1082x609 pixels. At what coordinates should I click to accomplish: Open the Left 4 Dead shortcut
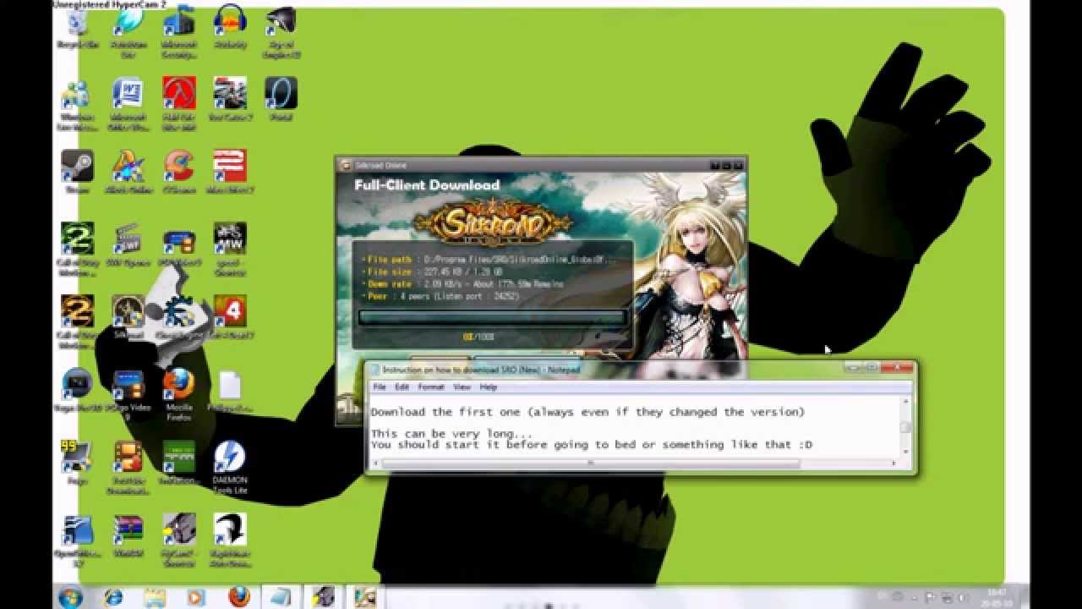tap(230, 317)
